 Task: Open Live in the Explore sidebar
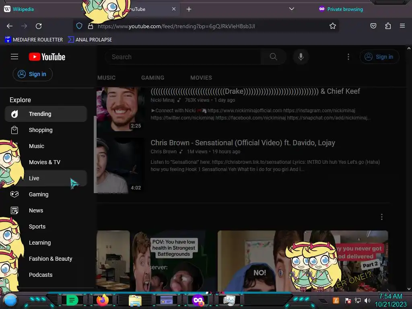pos(46,178)
